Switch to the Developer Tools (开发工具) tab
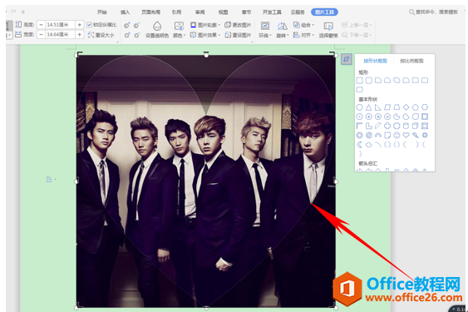Viewport: 468px width, 312px height. click(x=272, y=12)
